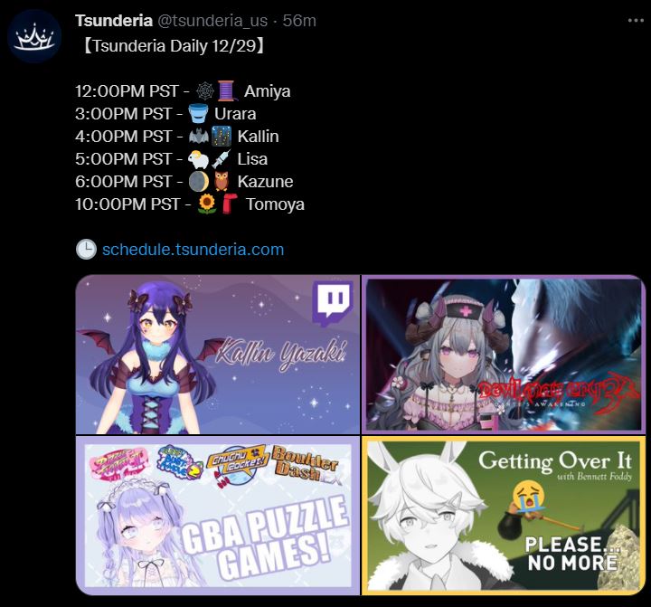Screen dimensions: 651x607
Task: Open the Getting Over It thumbnail
Action: pos(504,516)
